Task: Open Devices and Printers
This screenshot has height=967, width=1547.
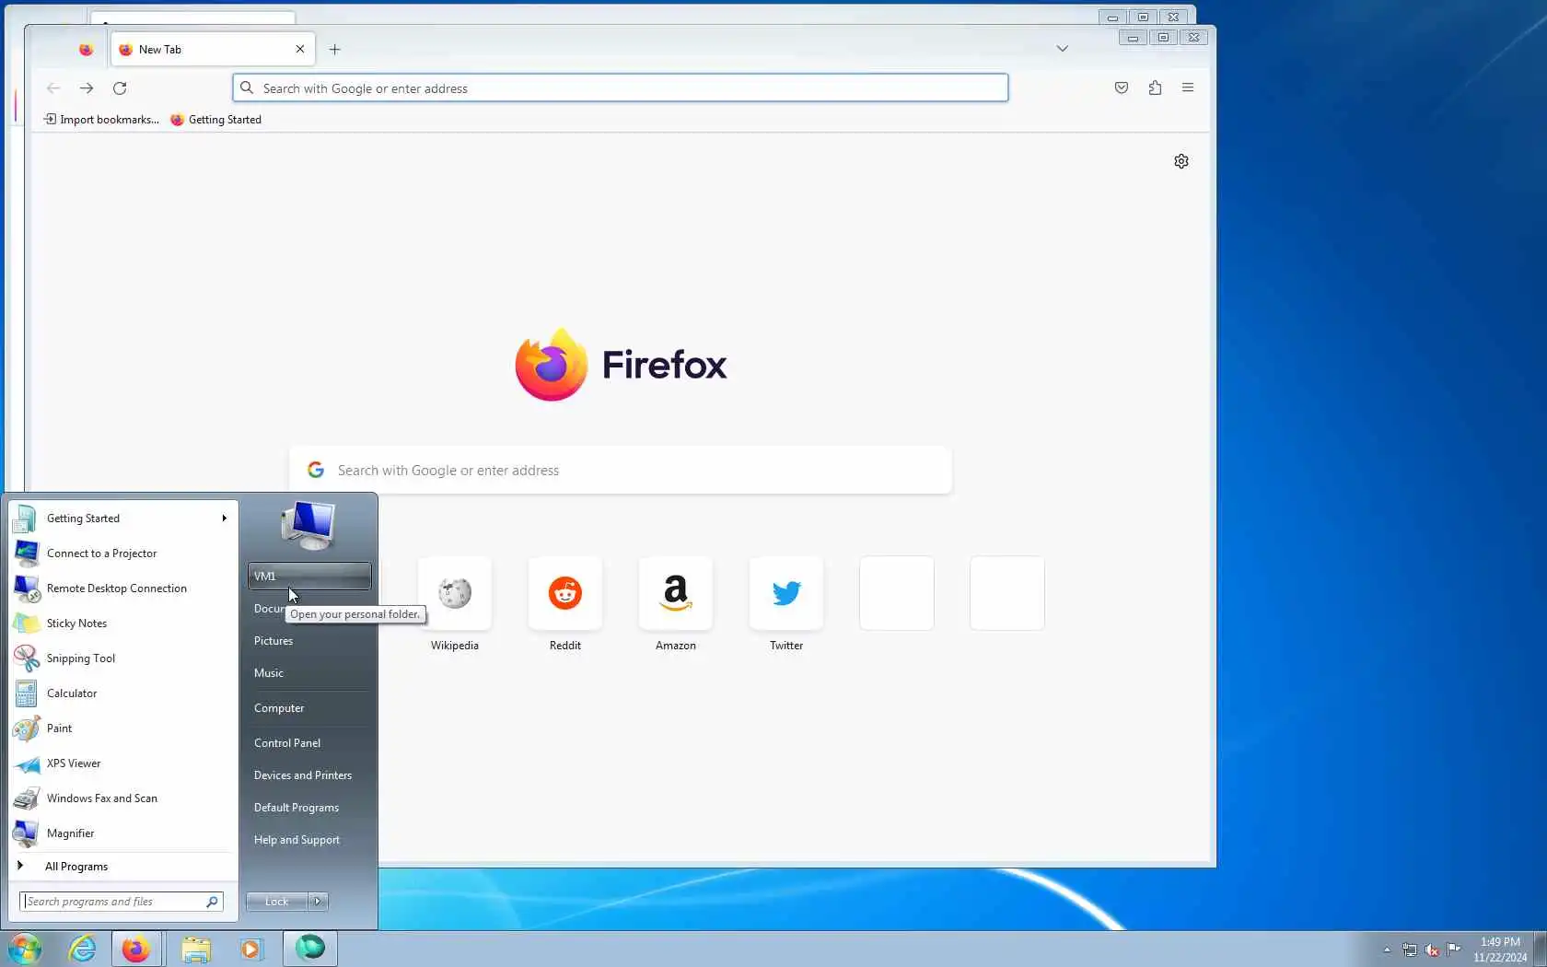Action: [x=309, y=775]
